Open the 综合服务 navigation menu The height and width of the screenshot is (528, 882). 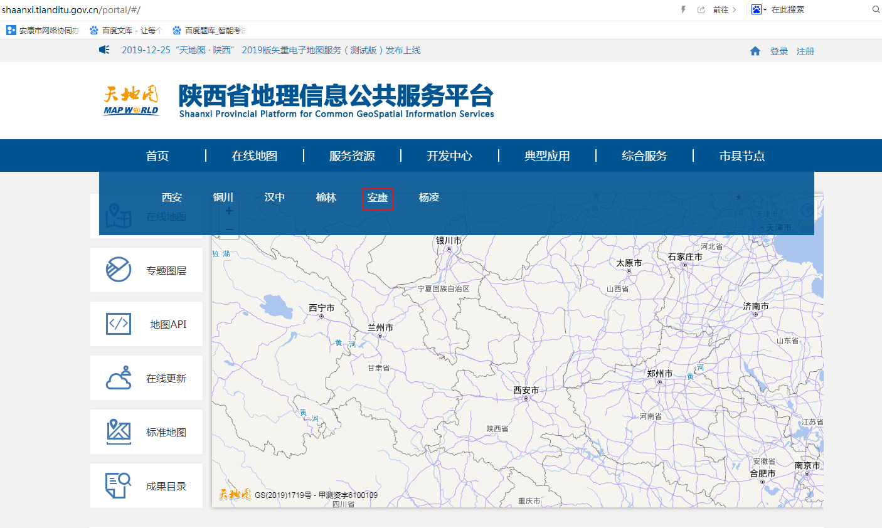pyautogui.click(x=645, y=156)
